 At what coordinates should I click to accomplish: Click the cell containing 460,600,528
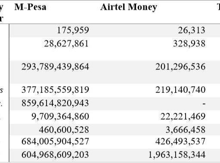click(x=64, y=130)
